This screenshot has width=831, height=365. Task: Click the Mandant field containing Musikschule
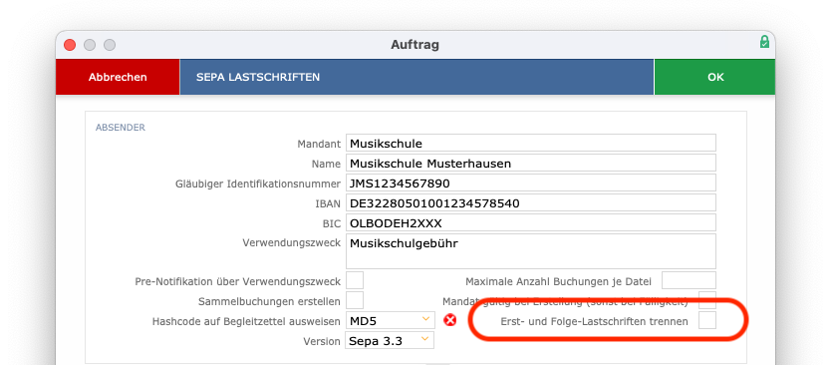531,143
